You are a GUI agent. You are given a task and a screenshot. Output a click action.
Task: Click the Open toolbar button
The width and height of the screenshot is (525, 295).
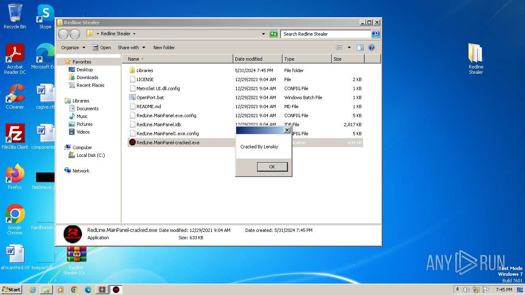tap(102, 48)
